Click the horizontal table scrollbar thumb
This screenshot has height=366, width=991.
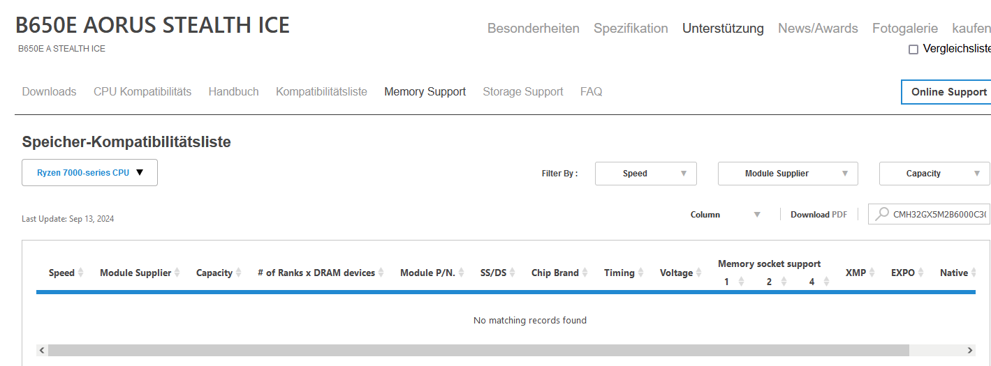pos(478,350)
